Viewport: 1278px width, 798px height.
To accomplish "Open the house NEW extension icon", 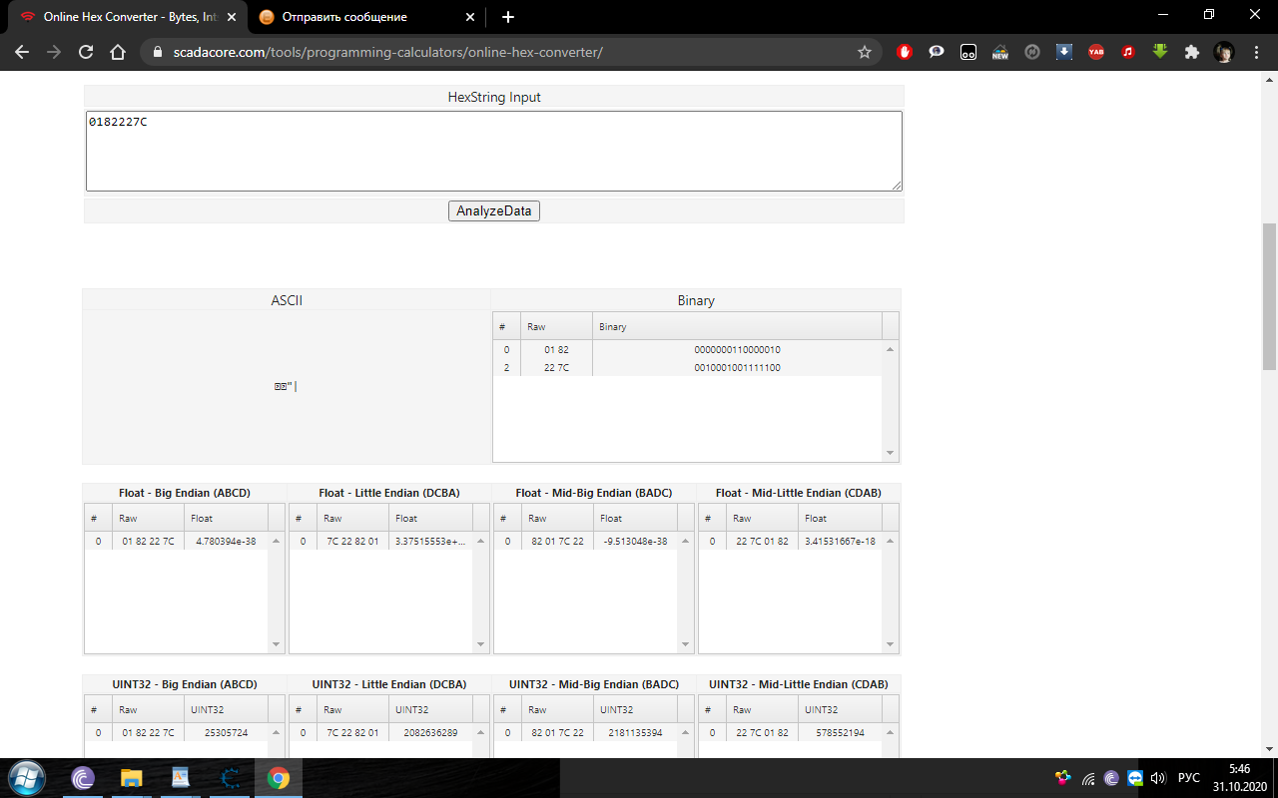I will tap(1000, 52).
